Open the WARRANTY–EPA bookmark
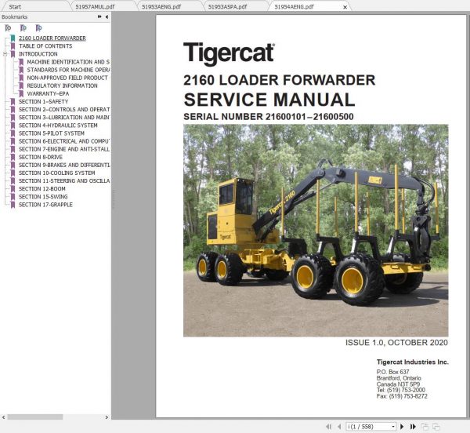 48,93
